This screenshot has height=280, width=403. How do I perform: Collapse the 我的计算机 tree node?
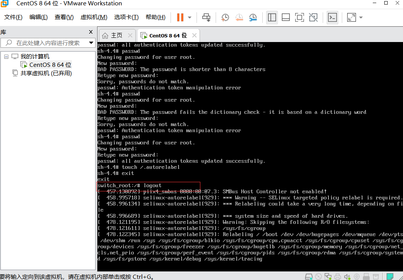(x=6, y=57)
